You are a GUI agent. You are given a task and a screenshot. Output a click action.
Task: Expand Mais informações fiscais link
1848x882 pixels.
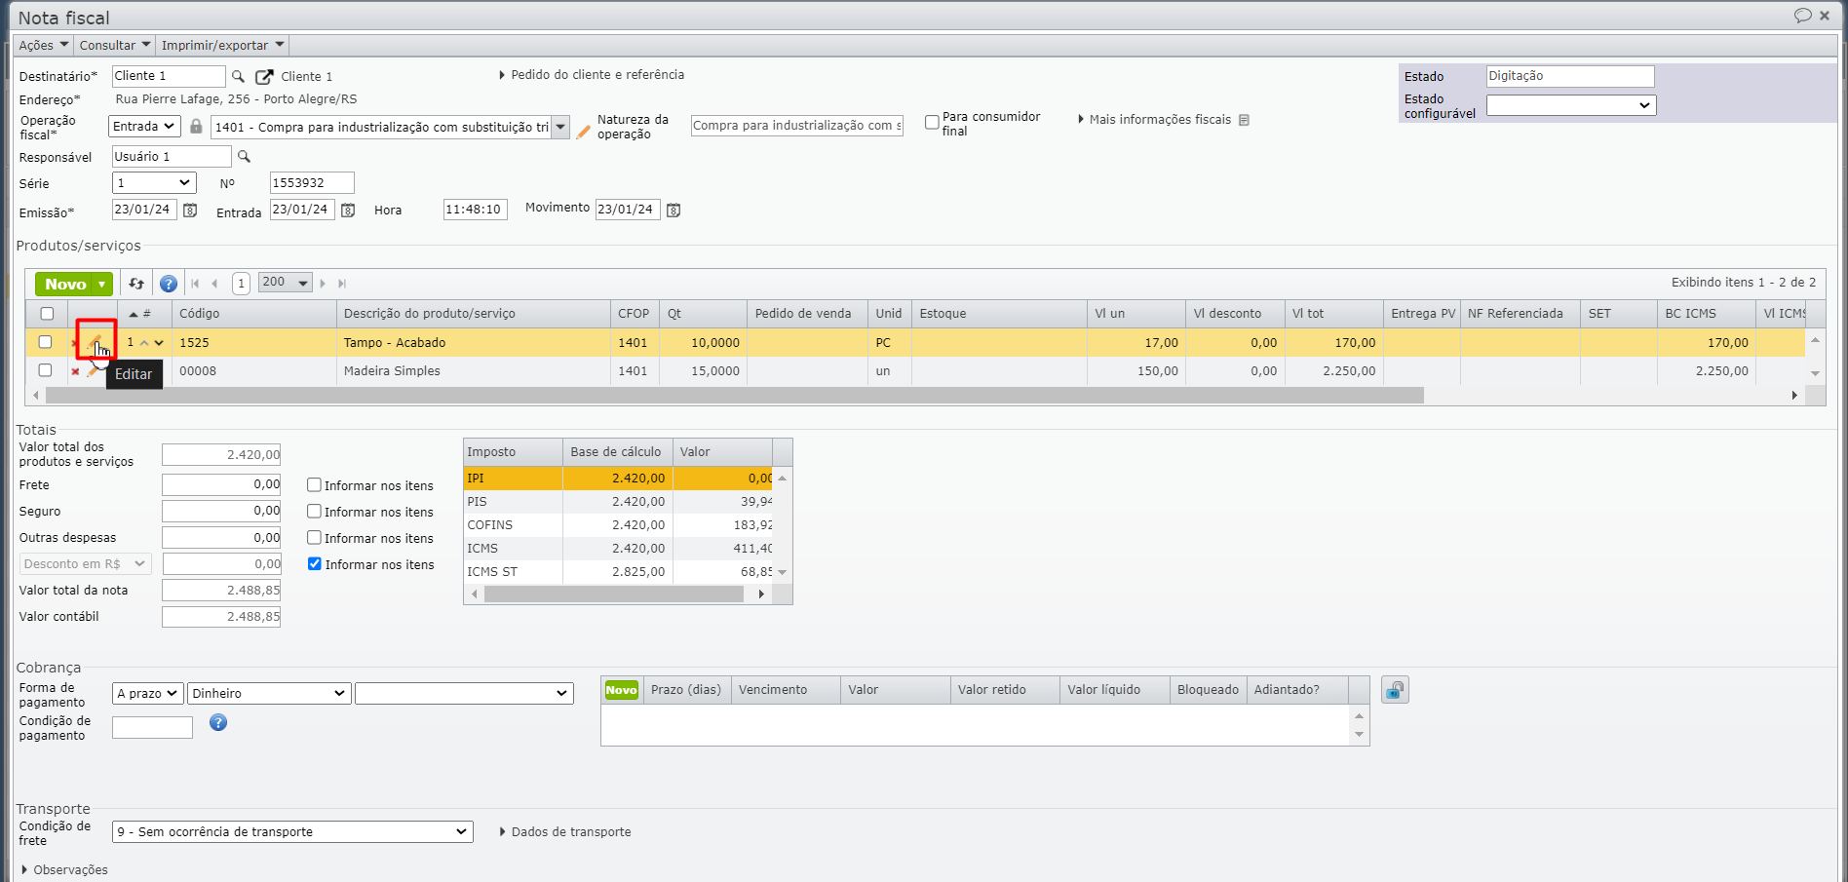tap(1159, 120)
